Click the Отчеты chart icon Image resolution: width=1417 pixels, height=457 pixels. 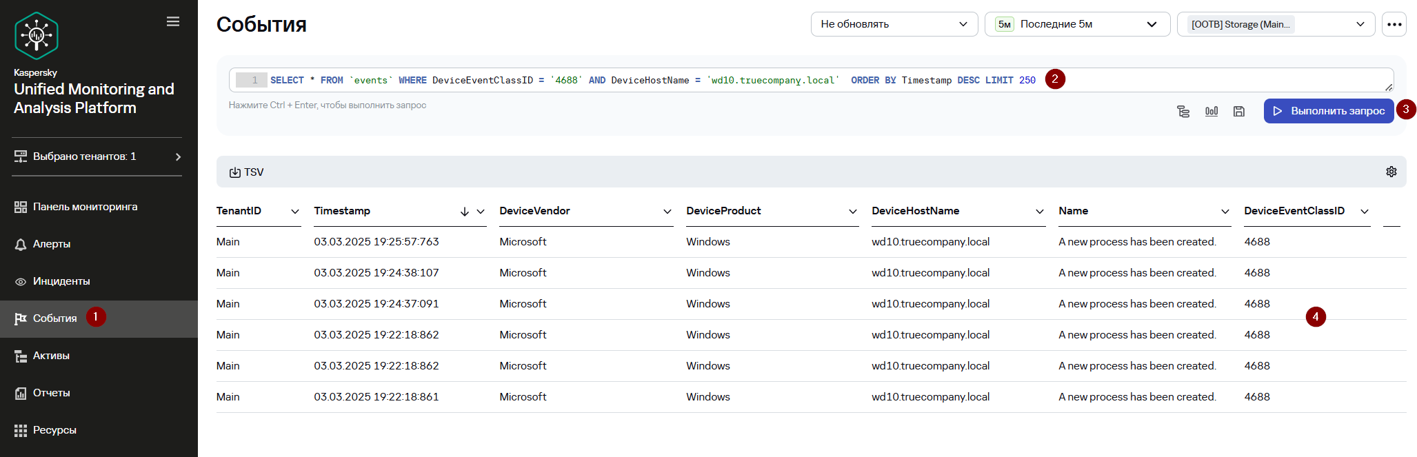coord(21,393)
